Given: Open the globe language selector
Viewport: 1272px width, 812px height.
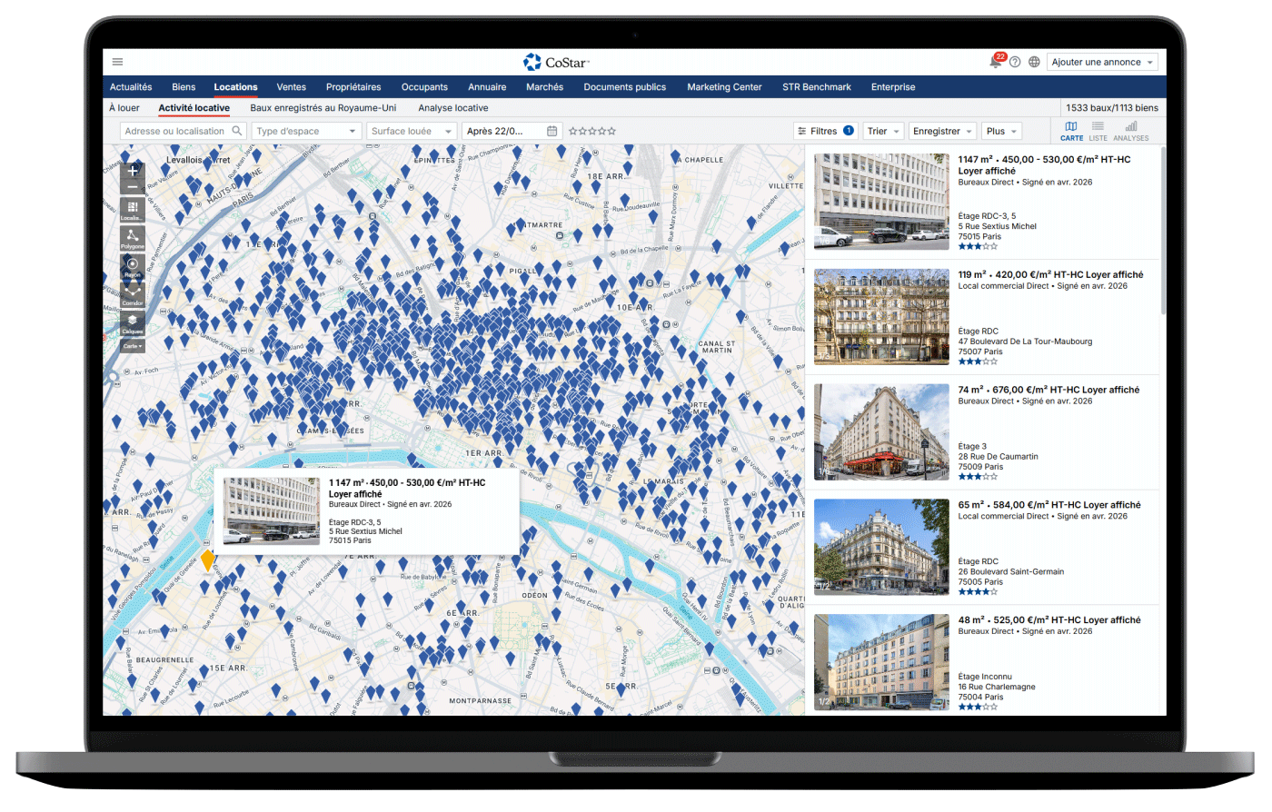Looking at the screenshot, I should coord(1034,62).
